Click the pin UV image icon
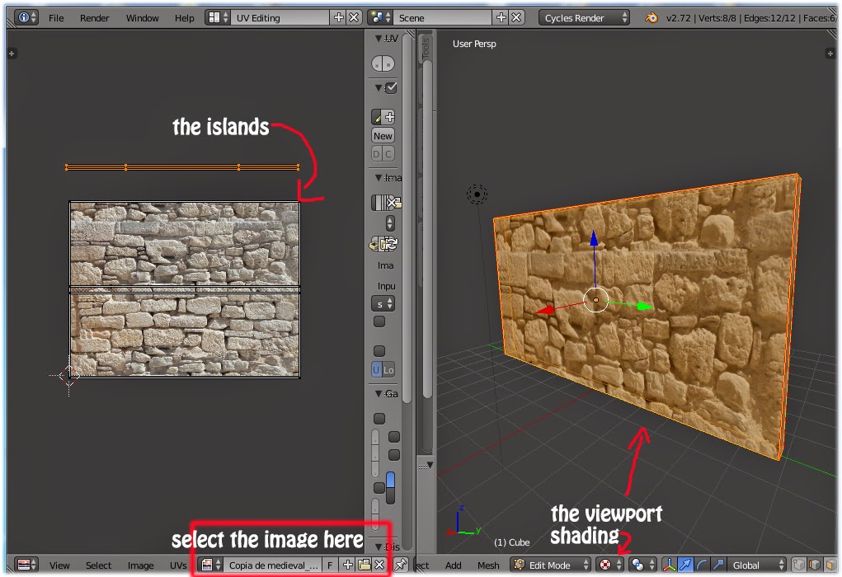842x577 pixels. (x=402, y=565)
